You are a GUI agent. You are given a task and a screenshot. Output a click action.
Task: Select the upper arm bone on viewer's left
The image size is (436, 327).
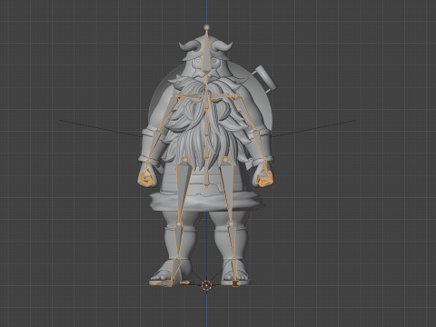tap(167, 113)
